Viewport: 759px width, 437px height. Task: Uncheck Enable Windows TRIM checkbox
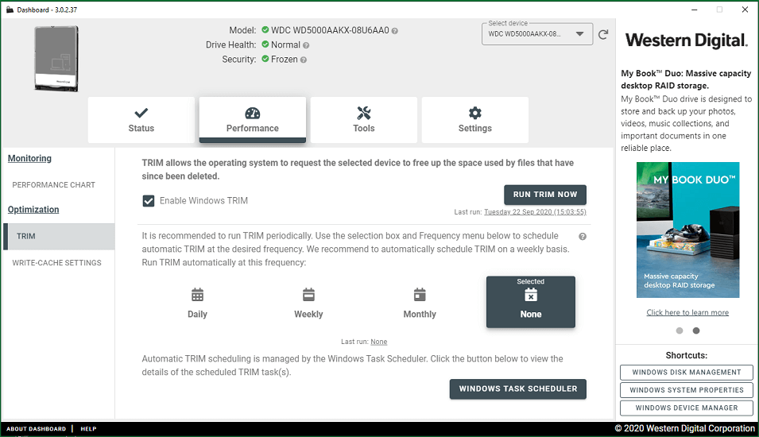coord(149,201)
